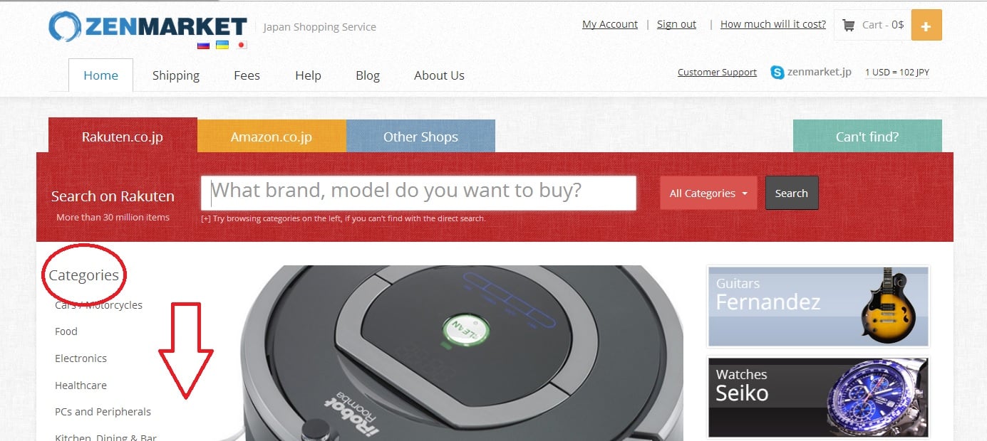
Task: Open My Account link
Action: pos(610,24)
